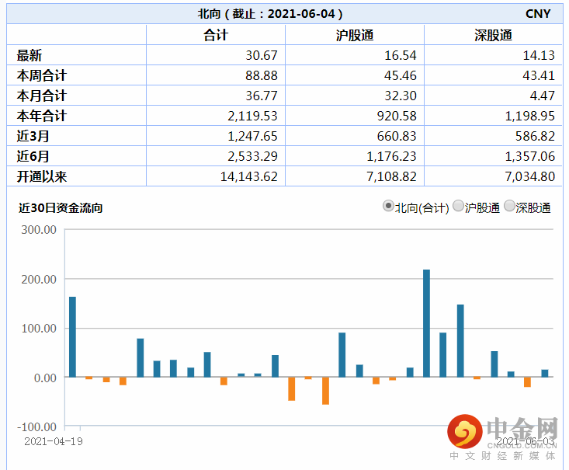The height and width of the screenshot is (470, 569).
Task: Select the 开通以来 row label
Action: coord(42,176)
